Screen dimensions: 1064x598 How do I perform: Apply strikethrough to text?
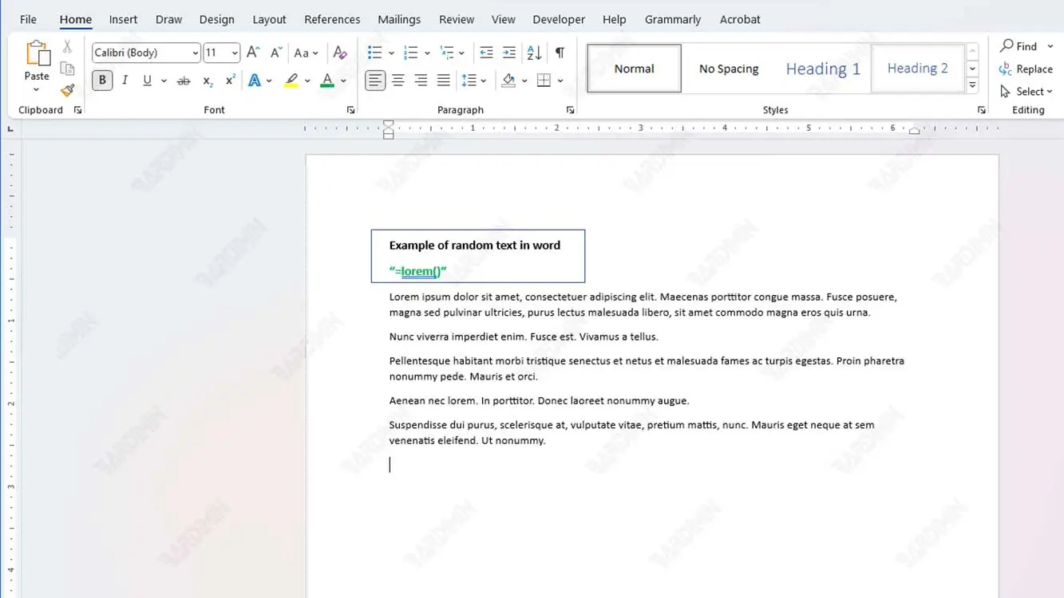(184, 81)
